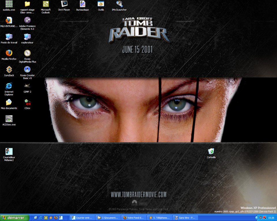Image resolution: width=277 pixels, height=221 pixels.
Task: Launch Adobe Premiere Elements 4.0
Action: (x=27, y=23)
